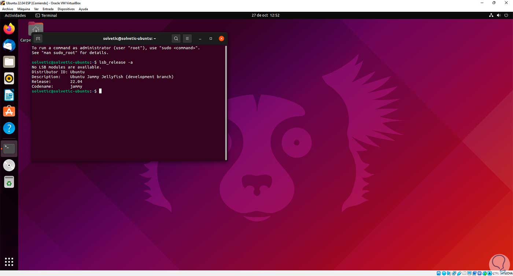Click the VirtualBox recording status icon
Image resolution: width=513 pixels, height=276 pixels.
[475, 273]
